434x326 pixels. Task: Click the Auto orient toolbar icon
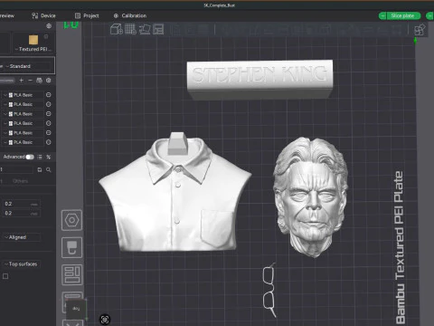(145, 29)
